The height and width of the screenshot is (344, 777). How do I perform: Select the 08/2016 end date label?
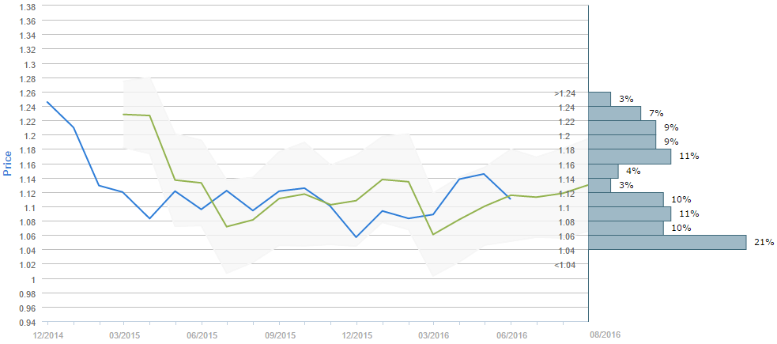[605, 335]
